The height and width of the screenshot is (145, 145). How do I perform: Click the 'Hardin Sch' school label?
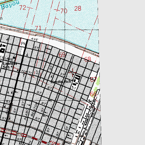(x=61, y=82)
